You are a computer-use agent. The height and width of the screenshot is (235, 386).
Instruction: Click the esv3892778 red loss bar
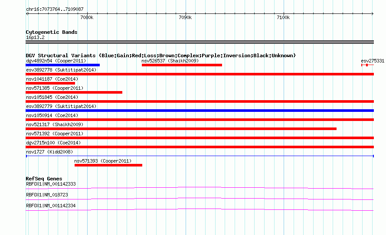[x=200, y=74]
